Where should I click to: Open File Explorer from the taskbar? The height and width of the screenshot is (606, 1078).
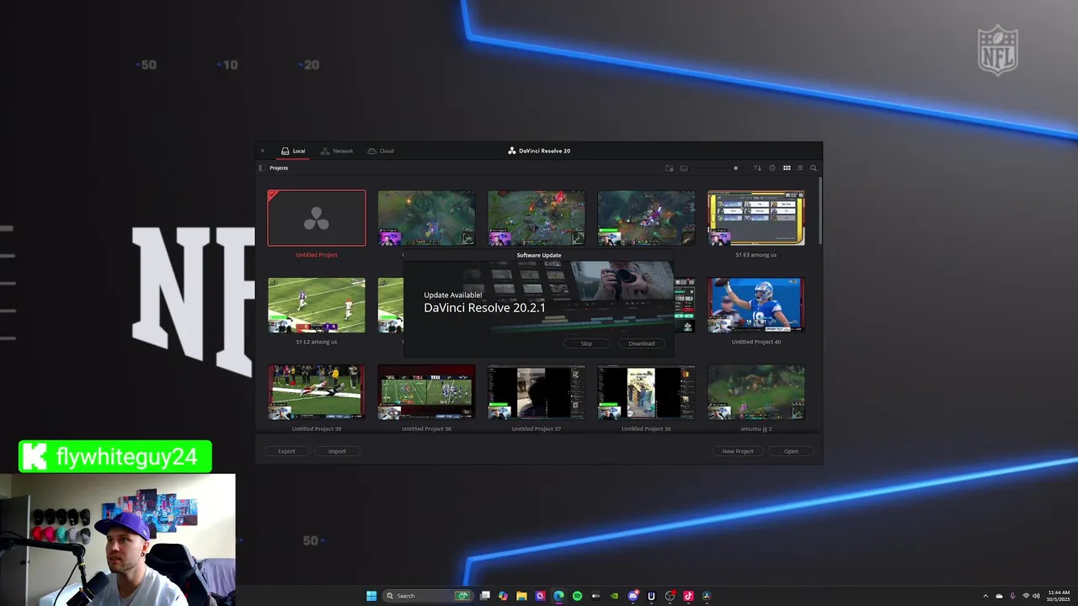tap(521, 596)
